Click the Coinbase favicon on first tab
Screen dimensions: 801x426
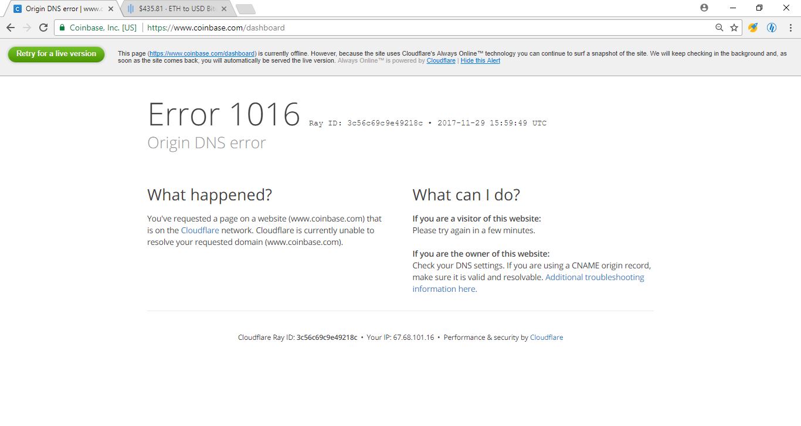18,9
